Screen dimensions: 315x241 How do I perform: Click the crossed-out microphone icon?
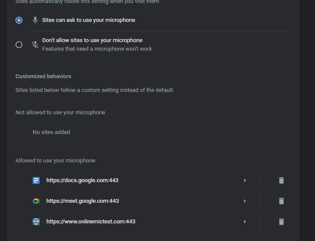35,45
